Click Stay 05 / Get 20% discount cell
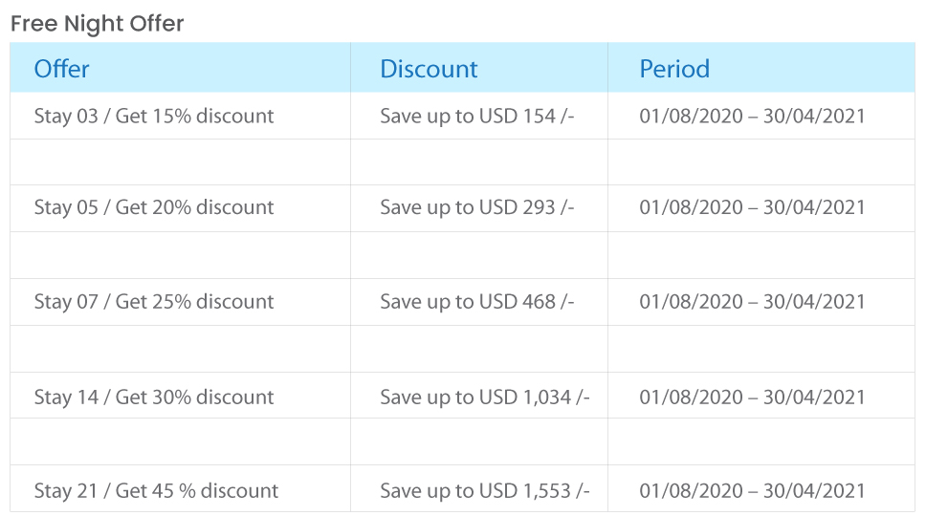The image size is (926, 516). 180,208
